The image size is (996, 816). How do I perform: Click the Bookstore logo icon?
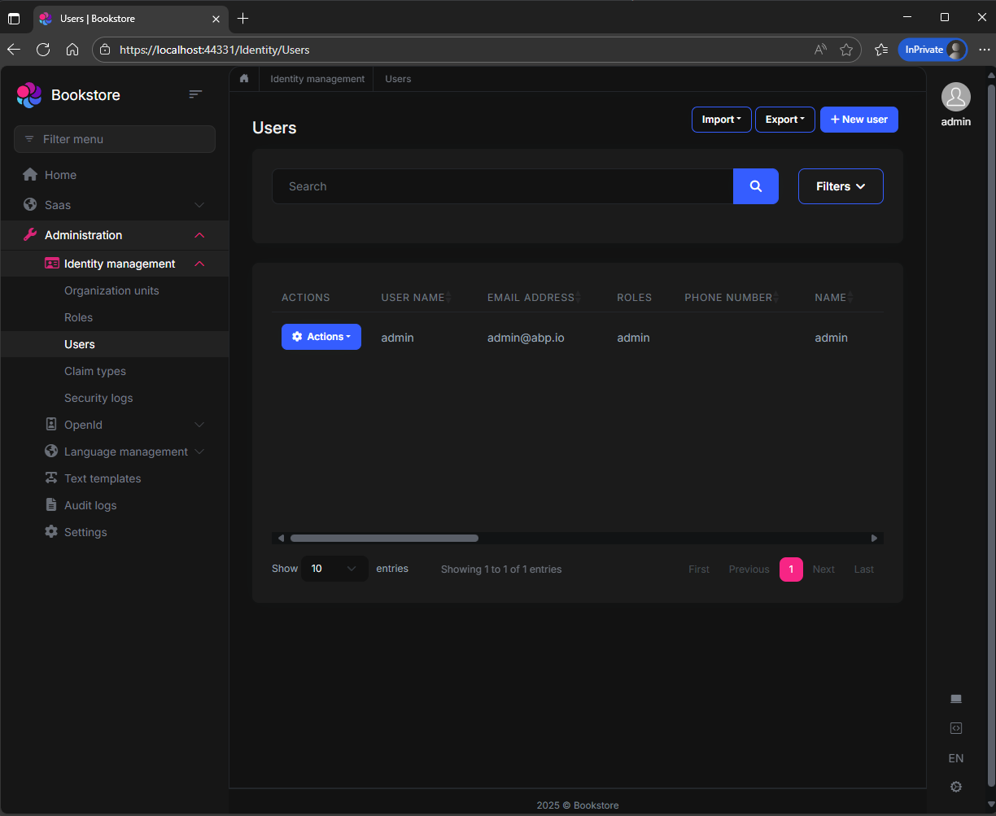[x=29, y=95]
